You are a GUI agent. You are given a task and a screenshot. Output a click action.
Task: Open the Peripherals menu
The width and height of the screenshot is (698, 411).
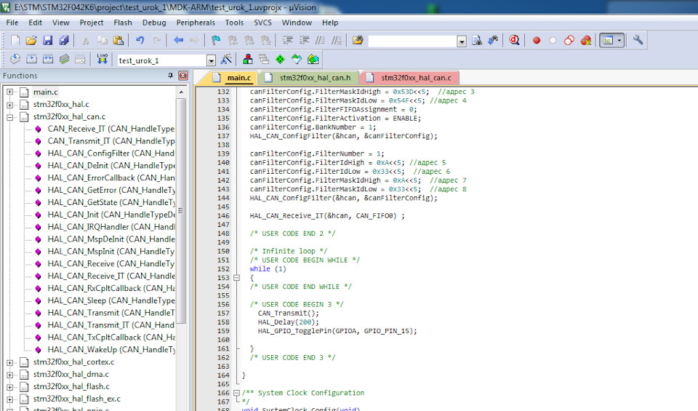(196, 23)
